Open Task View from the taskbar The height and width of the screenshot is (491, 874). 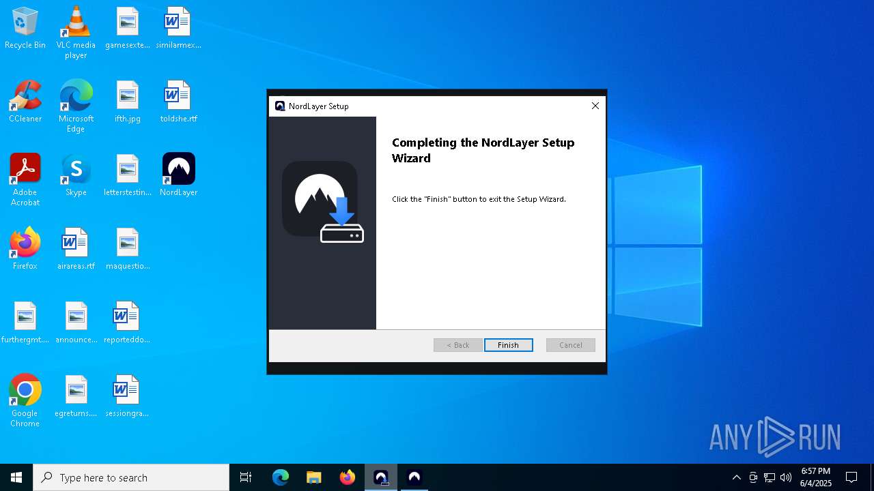tap(246, 477)
